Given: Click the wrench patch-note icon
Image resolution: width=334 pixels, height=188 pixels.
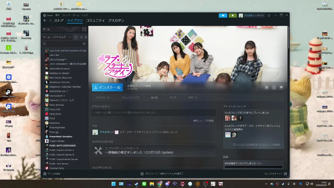Looking at the screenshot, I should coord(98,150).
